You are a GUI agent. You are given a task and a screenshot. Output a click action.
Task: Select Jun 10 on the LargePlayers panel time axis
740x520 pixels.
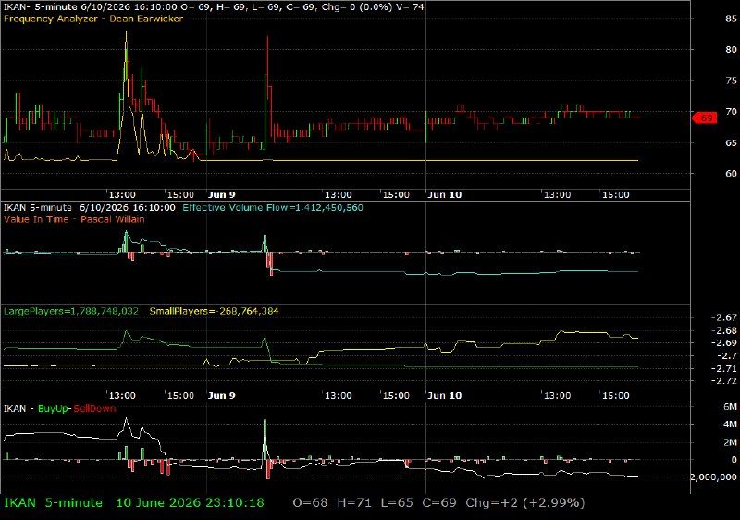pos(444,395)
